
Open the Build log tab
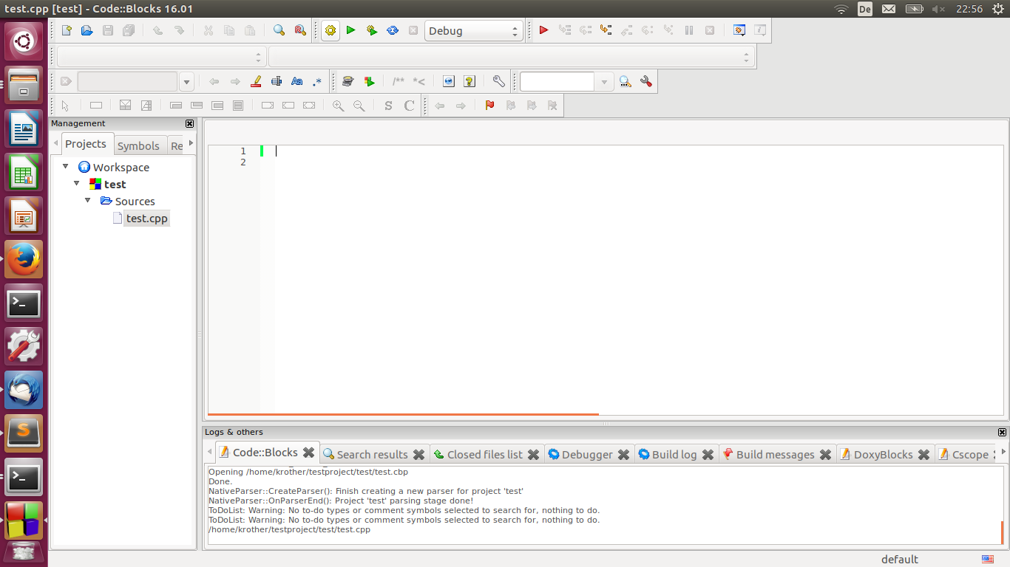point(674,455)
